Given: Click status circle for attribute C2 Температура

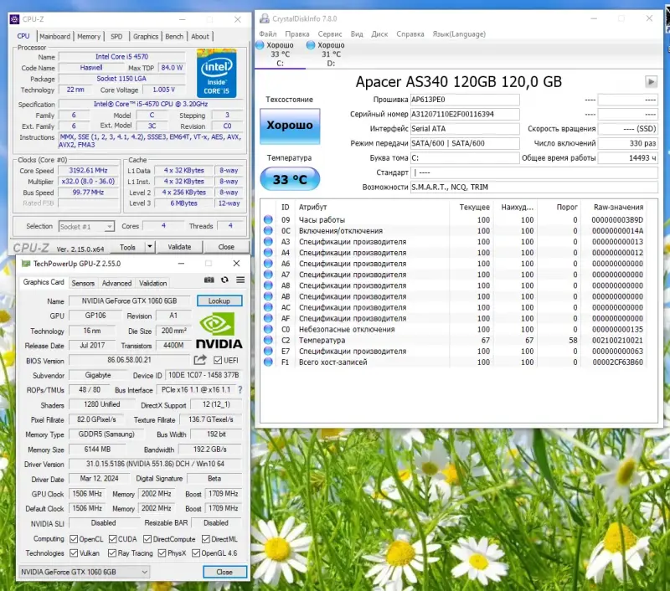Looking at the screenshot, I should pos(268,340).
